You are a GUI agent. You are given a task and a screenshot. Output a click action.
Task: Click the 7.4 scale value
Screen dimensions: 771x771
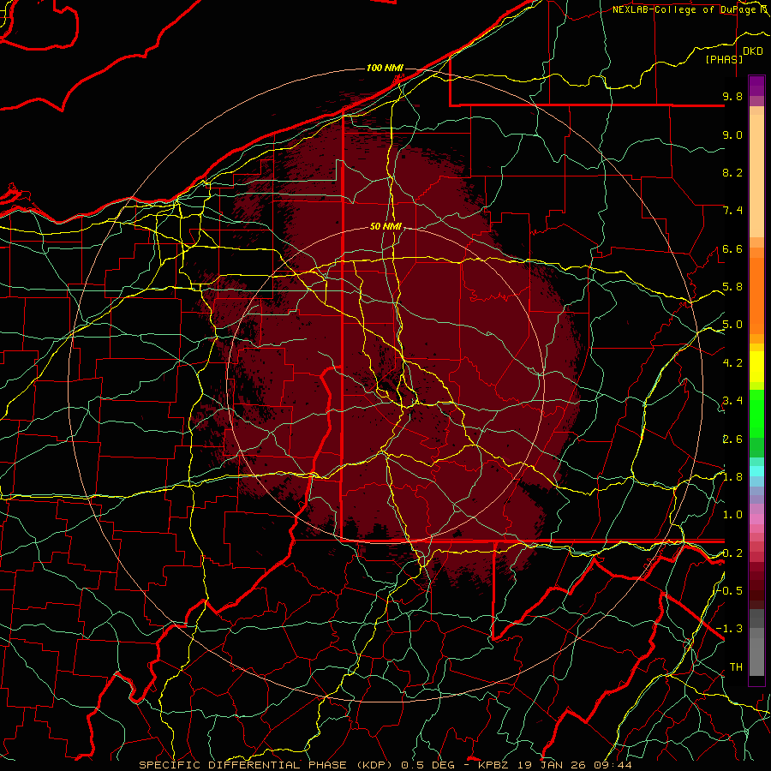[x=732, y=211]
